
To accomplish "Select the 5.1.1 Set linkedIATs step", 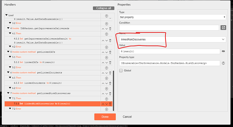I will pyautogui.click(x=53, y=62).
